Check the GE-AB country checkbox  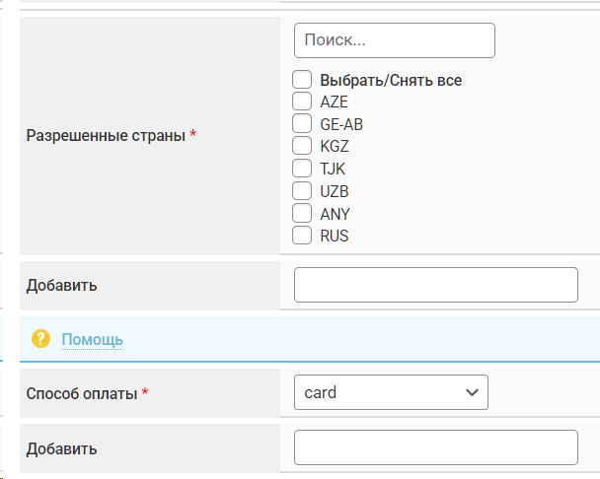[303, 123]
